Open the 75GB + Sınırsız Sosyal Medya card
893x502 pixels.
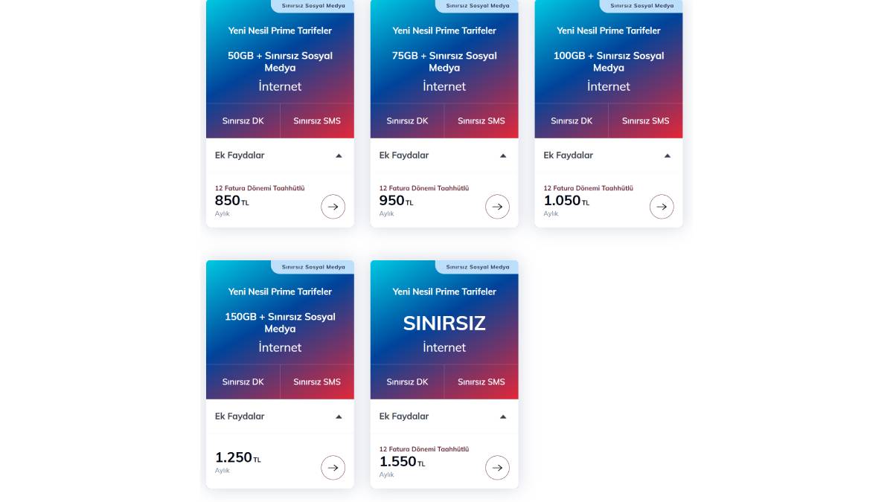(444, 62)
